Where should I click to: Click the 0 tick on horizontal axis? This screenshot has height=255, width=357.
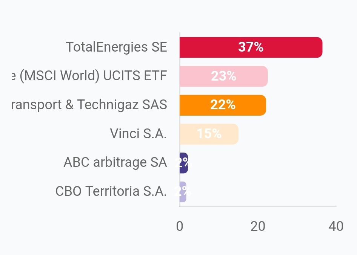[180, 226]
